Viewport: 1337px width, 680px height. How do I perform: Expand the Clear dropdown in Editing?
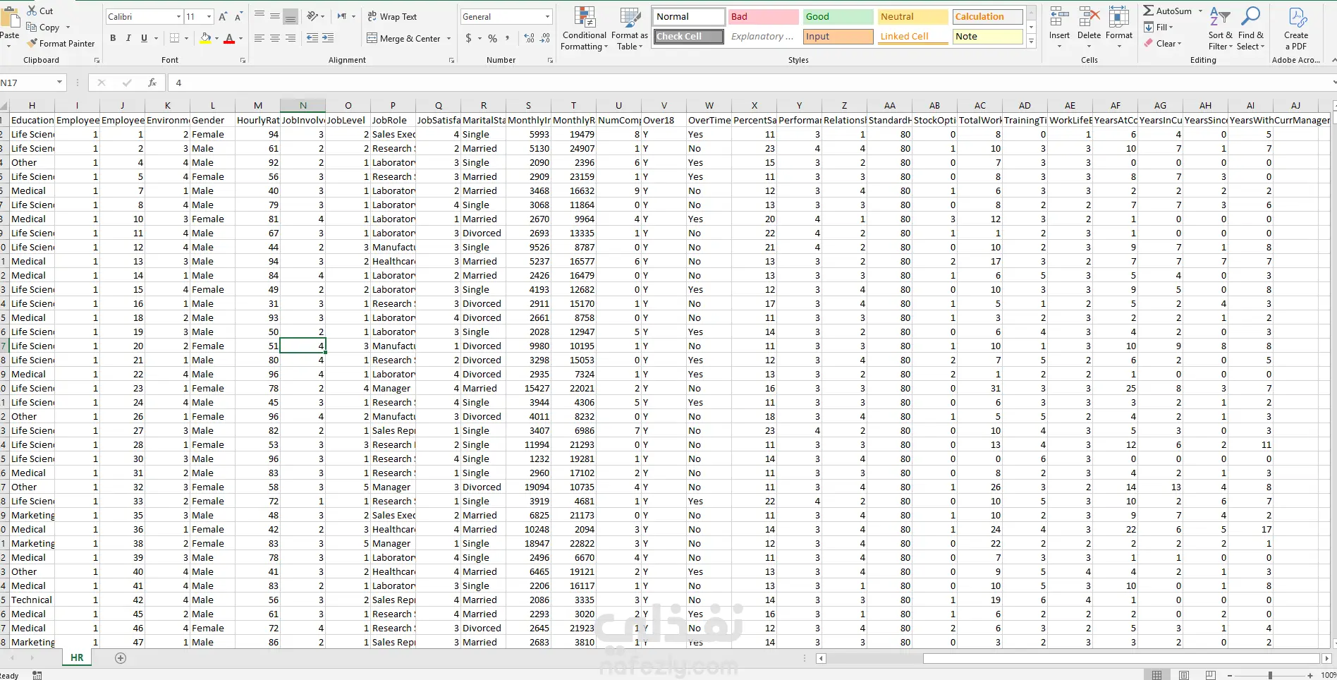(x=1179, y=44)
